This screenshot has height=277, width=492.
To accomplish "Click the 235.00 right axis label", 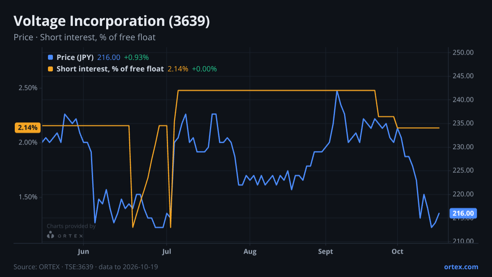I will pyautogui.click(x=463, y=123).
